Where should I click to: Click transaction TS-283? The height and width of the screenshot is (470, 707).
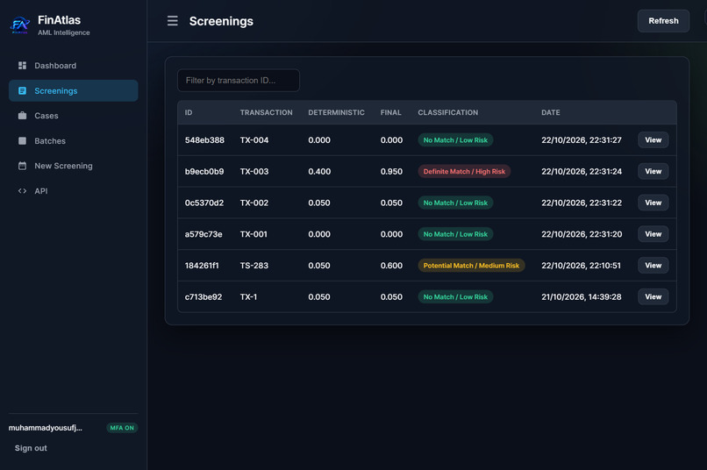[254, 266]
